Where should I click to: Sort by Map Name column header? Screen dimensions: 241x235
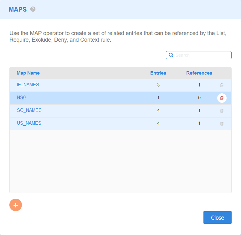(28, 73)
